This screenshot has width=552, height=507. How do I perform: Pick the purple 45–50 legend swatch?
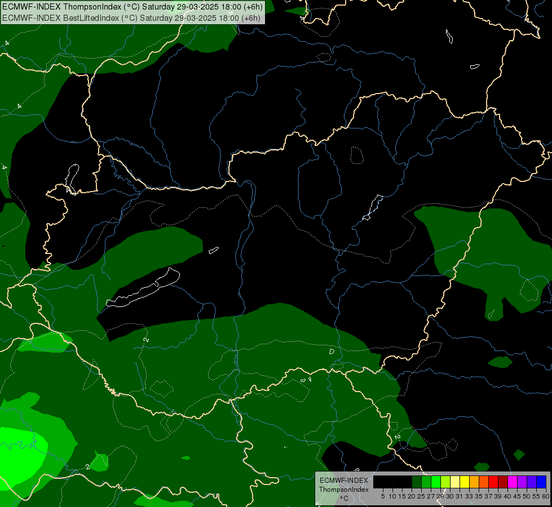click(x=522, y=482)
